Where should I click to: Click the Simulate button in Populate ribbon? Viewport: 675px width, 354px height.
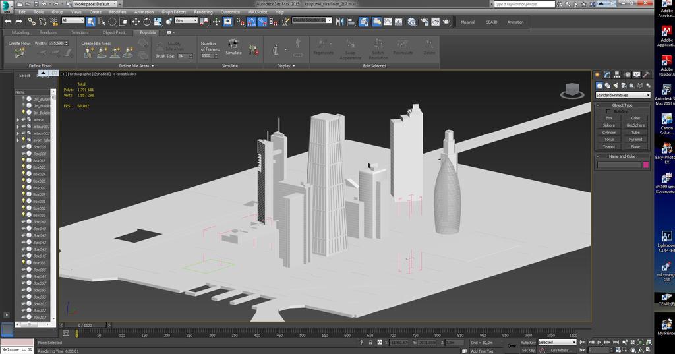pyautogui.click(x=233, y=47)
